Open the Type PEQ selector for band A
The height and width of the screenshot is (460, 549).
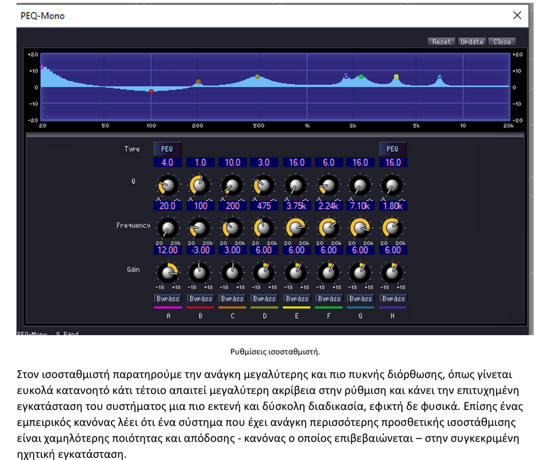pos(167,149)
